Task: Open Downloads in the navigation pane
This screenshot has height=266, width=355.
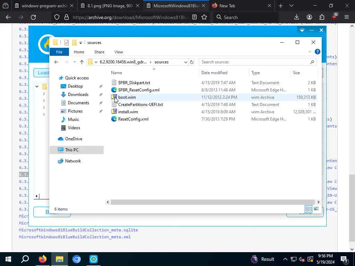Action: [78, 95]
